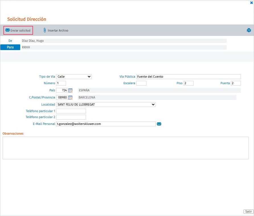Close the dialog with the X icon
Image resolution: width=254 pixels, height=216 pixels.
(251, 3)
